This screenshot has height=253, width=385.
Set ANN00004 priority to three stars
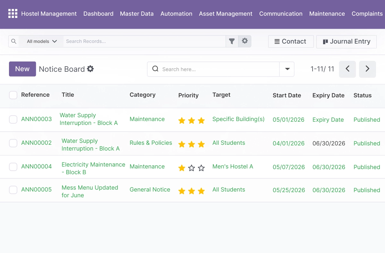pos(201,168)
